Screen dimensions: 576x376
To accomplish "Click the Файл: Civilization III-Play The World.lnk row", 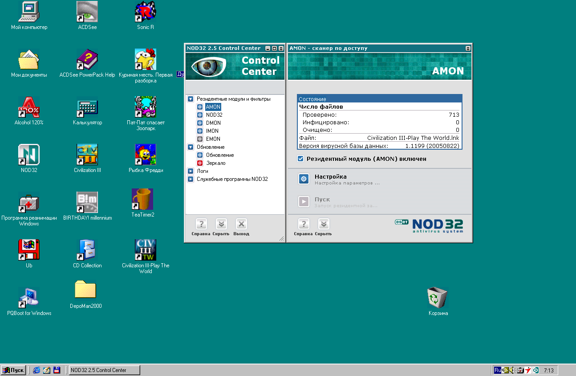I will [x=380, y=138].
